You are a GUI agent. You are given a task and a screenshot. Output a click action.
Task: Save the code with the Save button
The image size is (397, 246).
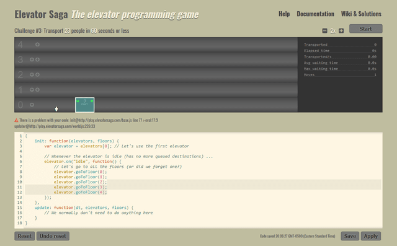point(350,236)
